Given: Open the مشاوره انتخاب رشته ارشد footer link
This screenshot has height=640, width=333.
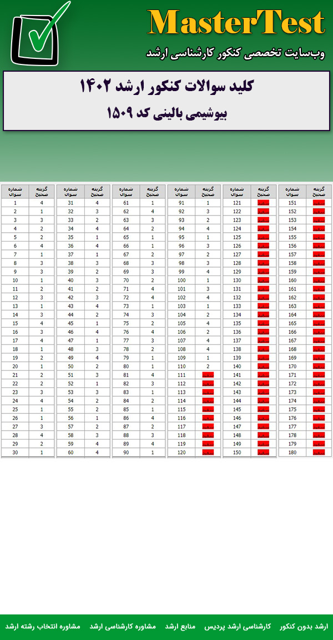Looking at the screenshot, I should (x=43, y=626).
